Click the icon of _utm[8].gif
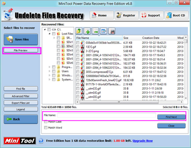 (x=83, y=97)
